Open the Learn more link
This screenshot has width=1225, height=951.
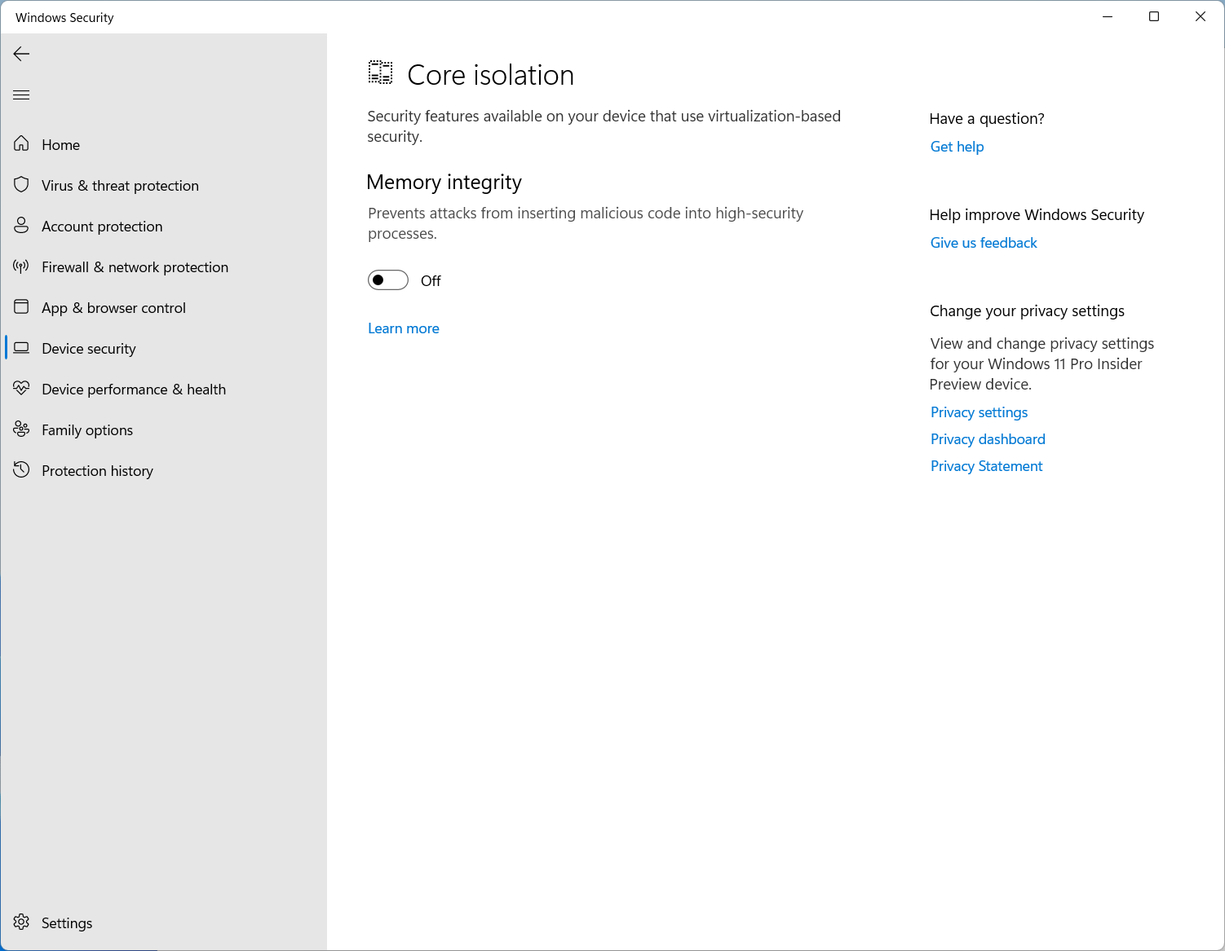point(403,328)
